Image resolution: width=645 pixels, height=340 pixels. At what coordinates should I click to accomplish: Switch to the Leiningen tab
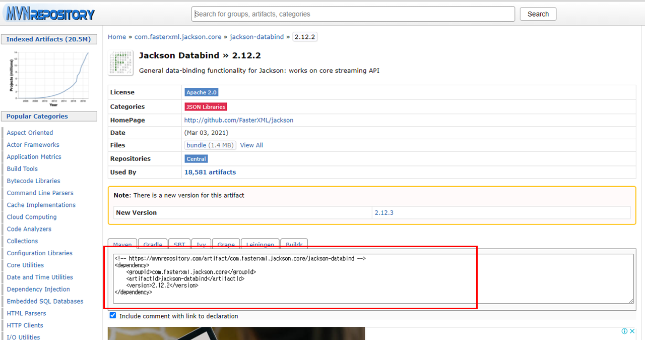click(x=260, y=244)
